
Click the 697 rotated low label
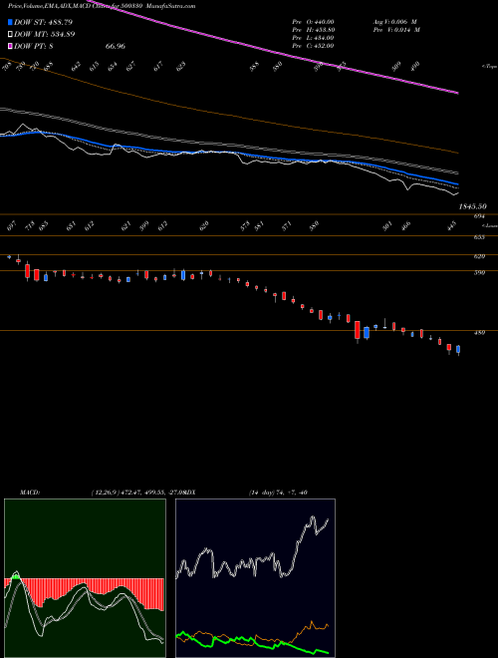click(x=12, y=227)
